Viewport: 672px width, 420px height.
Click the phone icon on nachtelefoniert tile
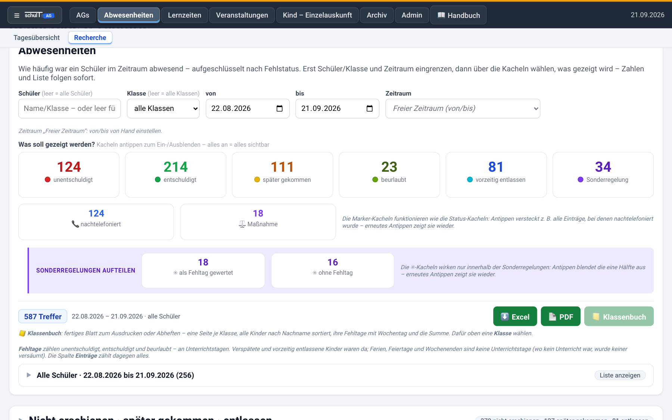point(75,224)
